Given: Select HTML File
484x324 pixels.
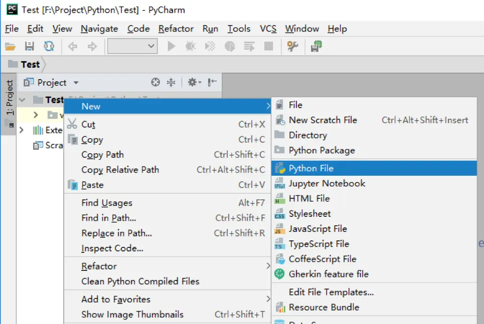Looking at the screenshot, I should click(374, 198).
